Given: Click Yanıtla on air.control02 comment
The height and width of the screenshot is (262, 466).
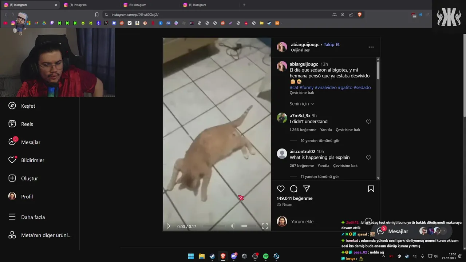Looking at the screenshot, I should point(323,166).
